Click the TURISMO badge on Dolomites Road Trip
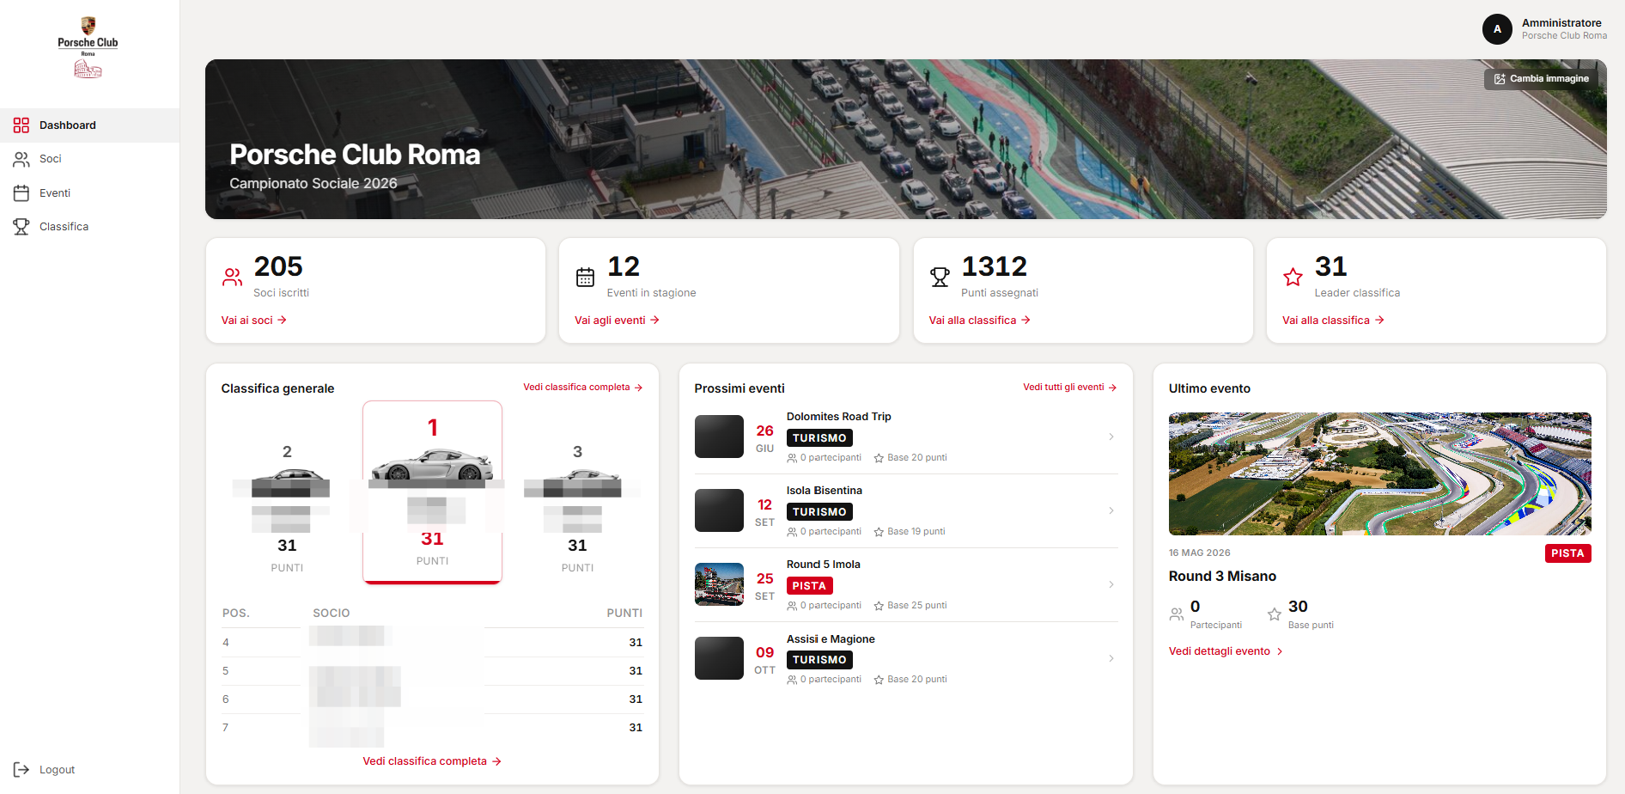This screenshot has width=1625, height=794. [x=819, y=438]
